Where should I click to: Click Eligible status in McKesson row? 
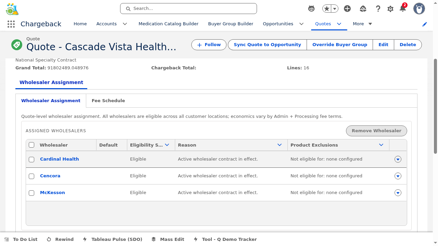click(x=138, y=193)
